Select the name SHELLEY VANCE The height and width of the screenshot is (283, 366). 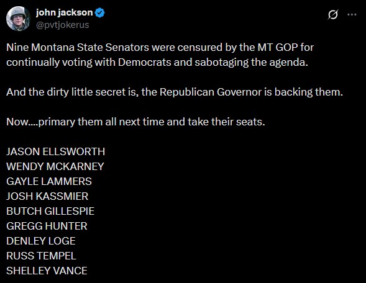47,271
